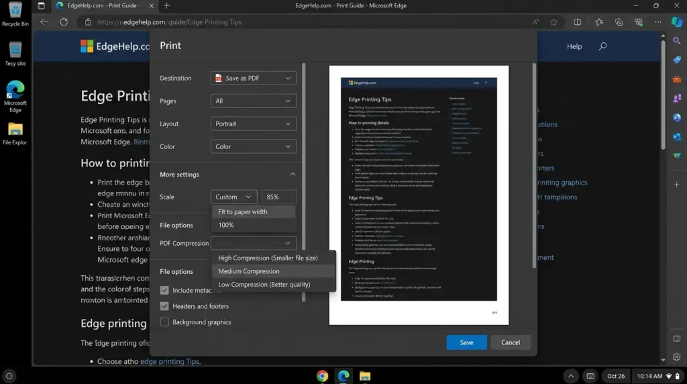This screenshot has height=384, width=687.
Task: Open Collections icon in toolbar
Action: coord(619,22)
